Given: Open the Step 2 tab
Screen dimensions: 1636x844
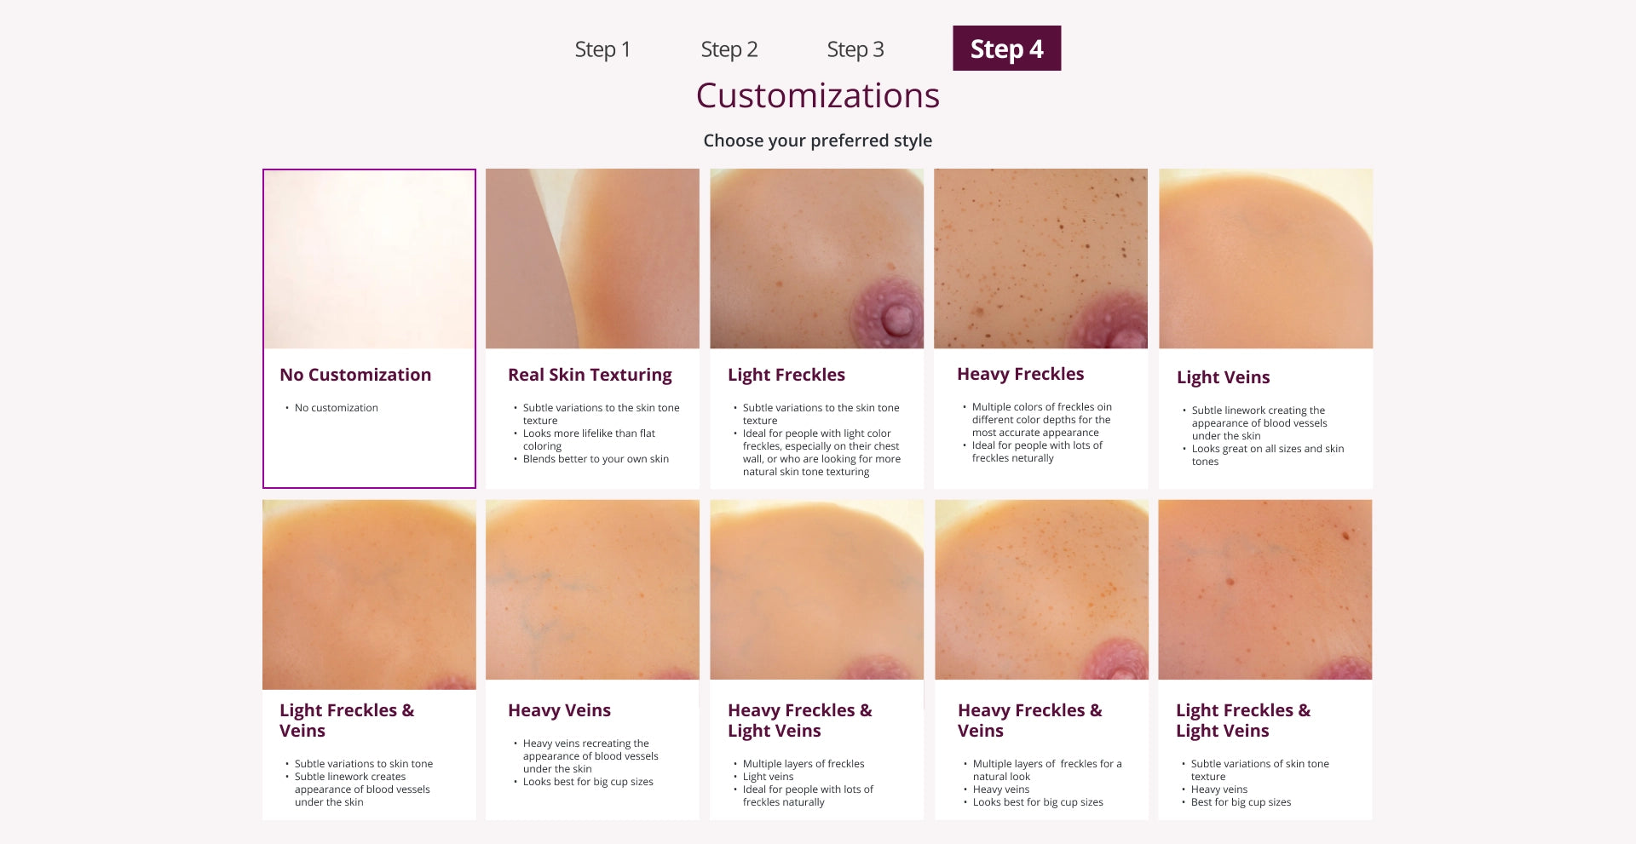Looking at the screenshot, I should tap(729, 49).
